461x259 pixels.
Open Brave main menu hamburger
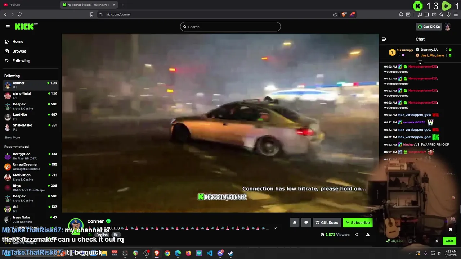click(456, 14)
